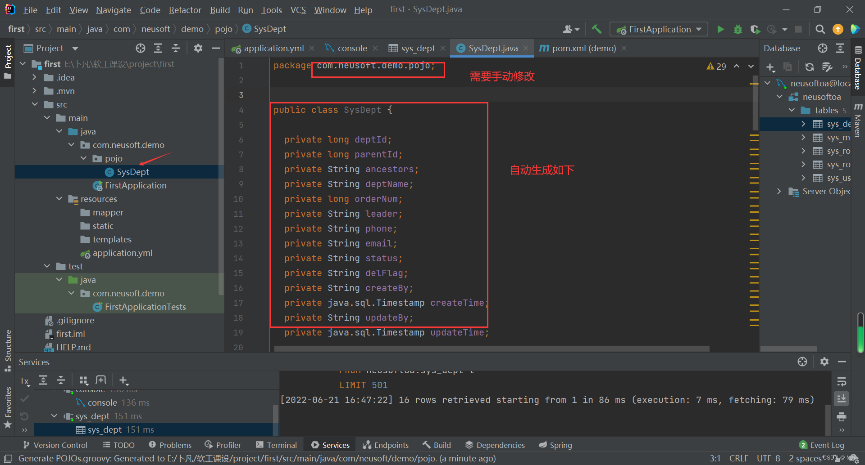Screen dimensions: 865x465
Task: Click print icon in console output gutter
Action: pos(841,416)
